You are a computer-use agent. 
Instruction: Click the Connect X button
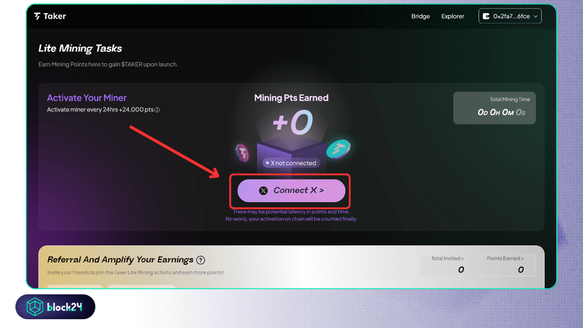pos(291,190)
